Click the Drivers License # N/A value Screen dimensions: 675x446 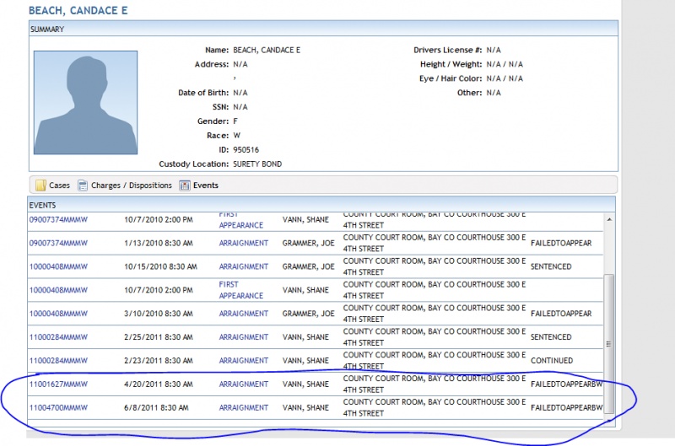494,50
